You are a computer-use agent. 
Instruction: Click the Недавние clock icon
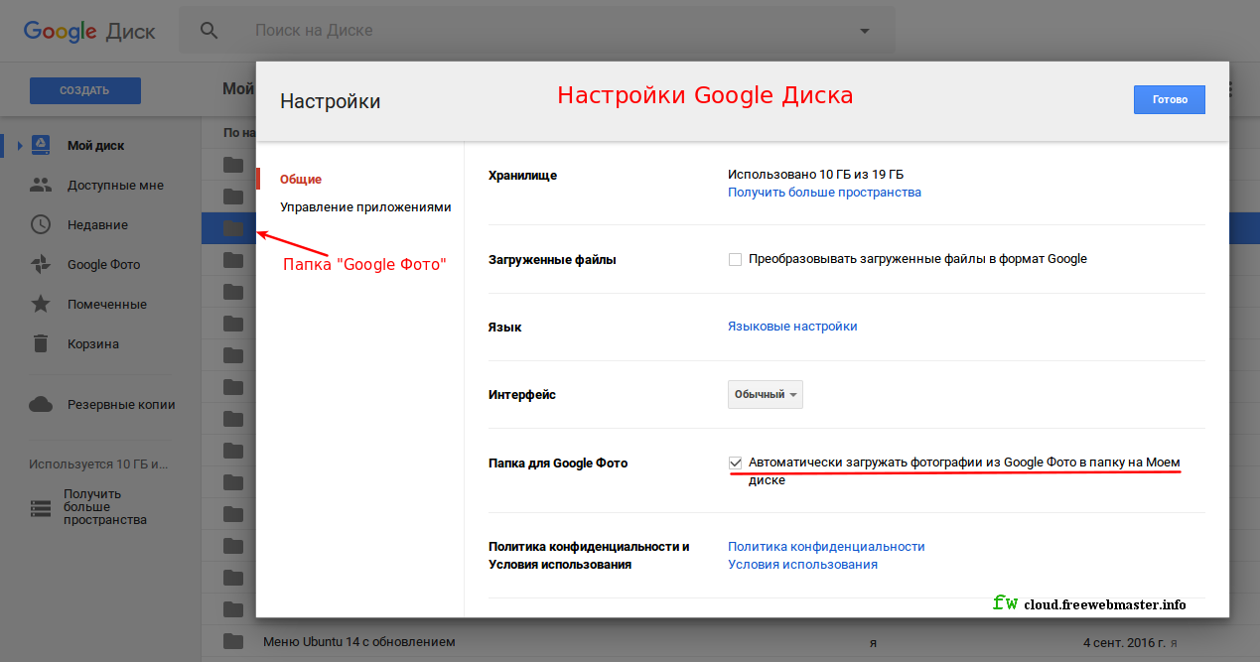click(41, 224)
